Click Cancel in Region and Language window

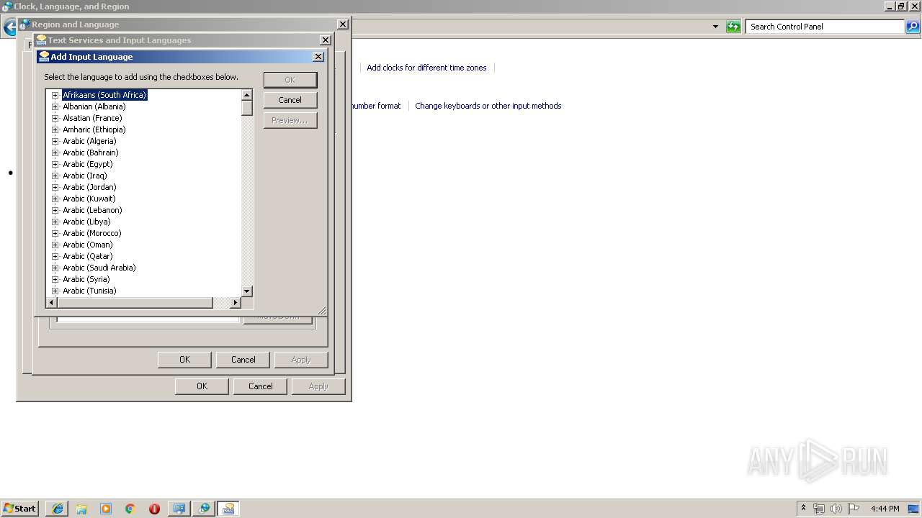pos(261,386)
